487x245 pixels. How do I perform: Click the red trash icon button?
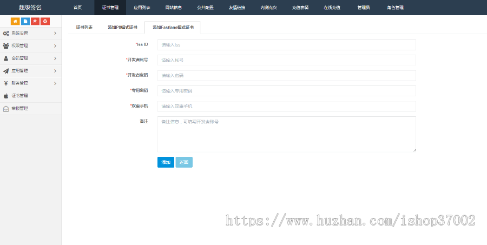(35, 21)
